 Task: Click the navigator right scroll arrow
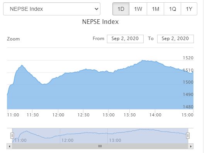pyautogui.click(x=191, y=146)
